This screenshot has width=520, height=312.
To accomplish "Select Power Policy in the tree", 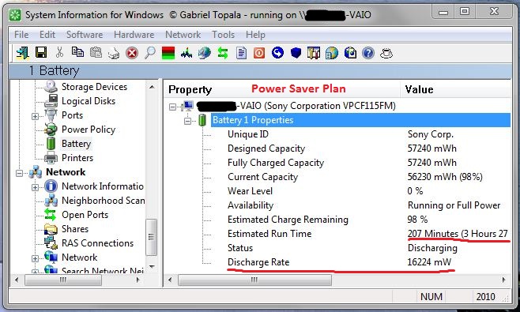I will click(x=89, y=130).
